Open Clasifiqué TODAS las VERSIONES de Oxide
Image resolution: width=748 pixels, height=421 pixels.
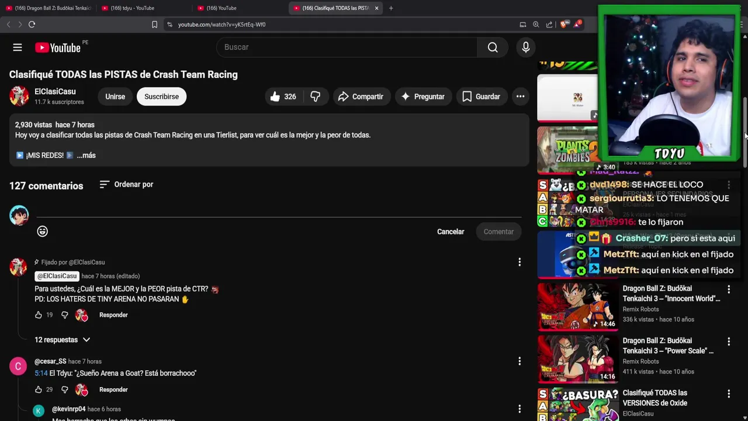click(655, 398)
